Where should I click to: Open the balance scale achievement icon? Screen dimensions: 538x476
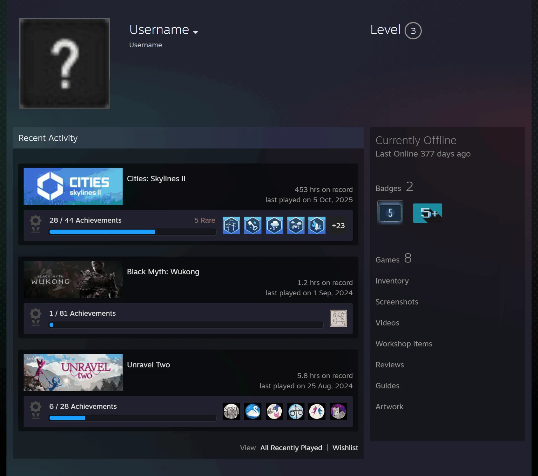[296, 411]
